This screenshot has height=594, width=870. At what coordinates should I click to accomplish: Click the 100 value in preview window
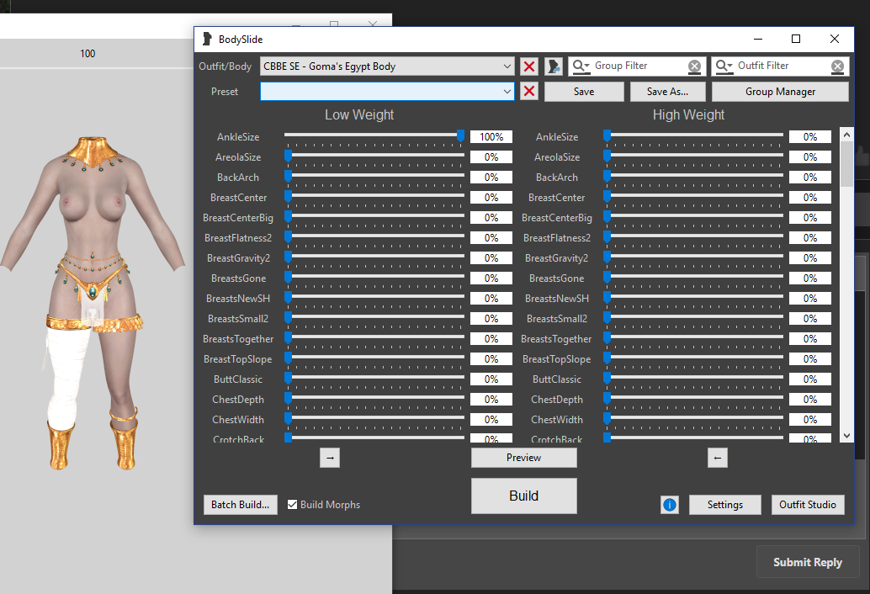88,54
